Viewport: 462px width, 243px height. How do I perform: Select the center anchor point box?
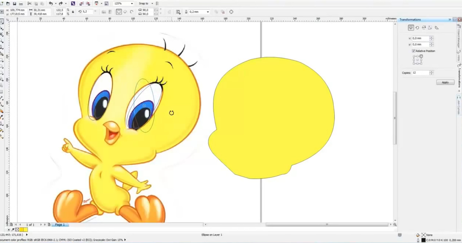417,60
